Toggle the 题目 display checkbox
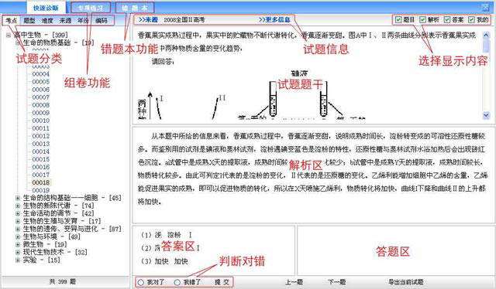Image resolution: width=496 pixels, height=289 pixels. [398, 19]
